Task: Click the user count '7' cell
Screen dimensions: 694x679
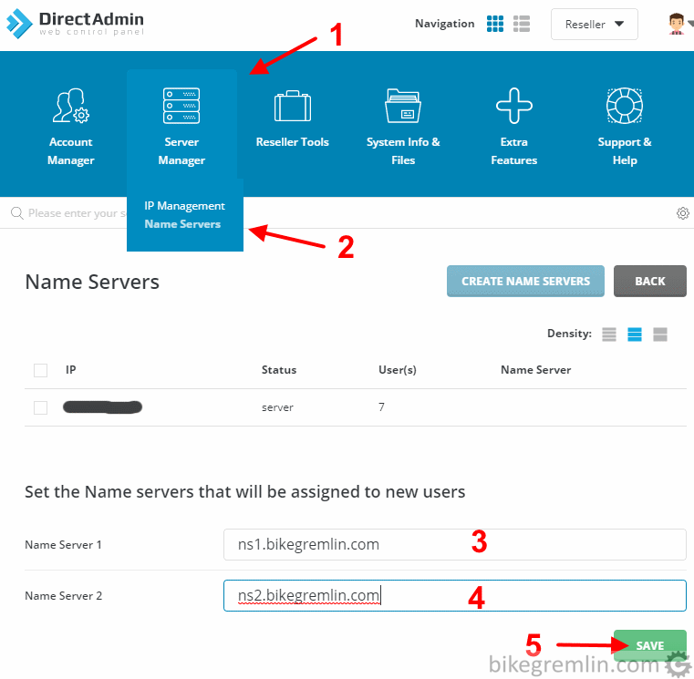Action: click(x=381, y=407)
